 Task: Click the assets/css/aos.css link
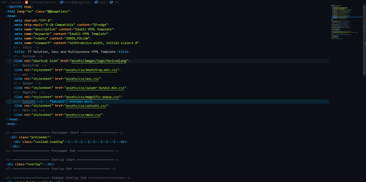[83, 79]
